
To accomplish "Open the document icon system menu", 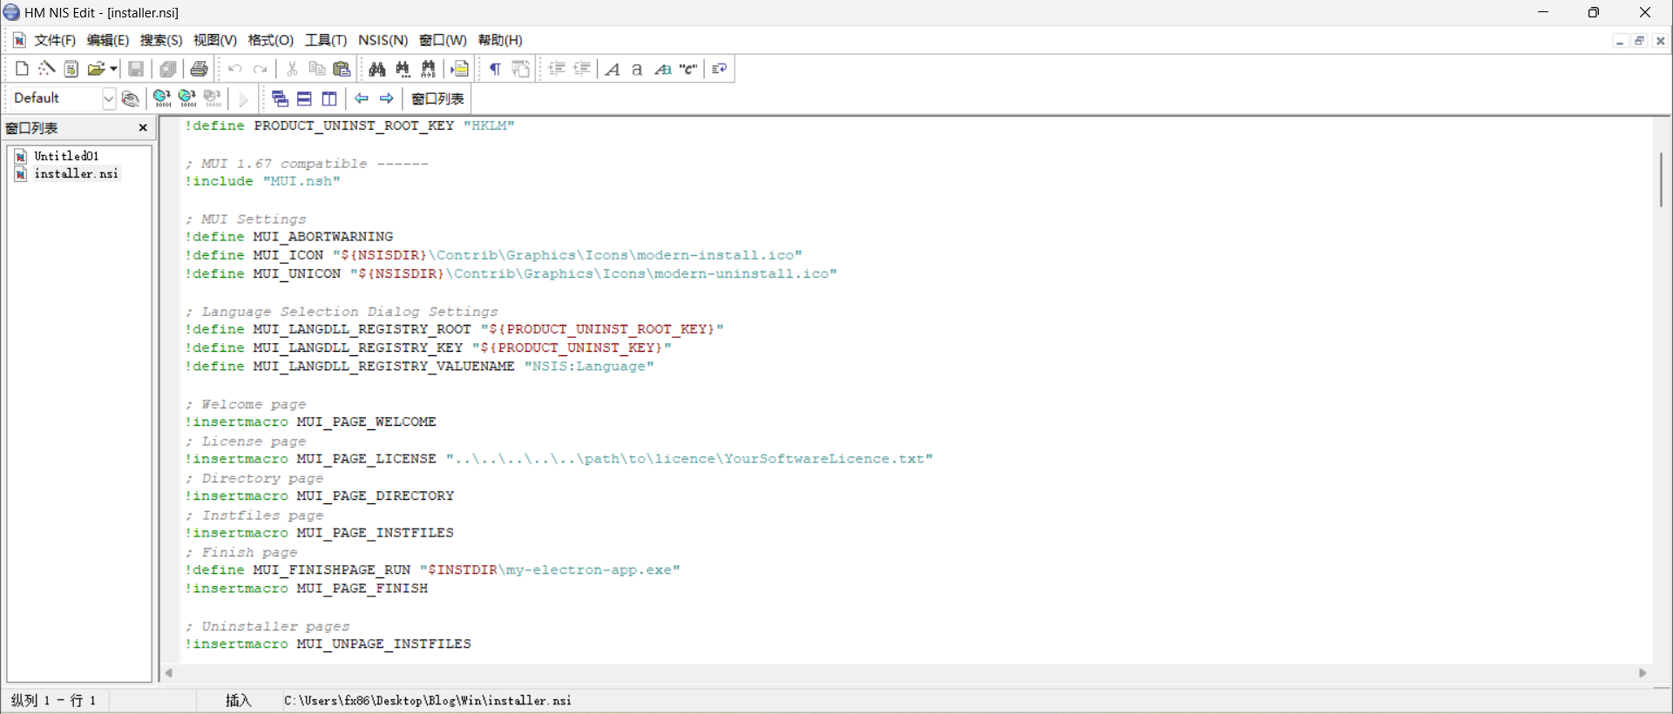I will click(19, 40).
